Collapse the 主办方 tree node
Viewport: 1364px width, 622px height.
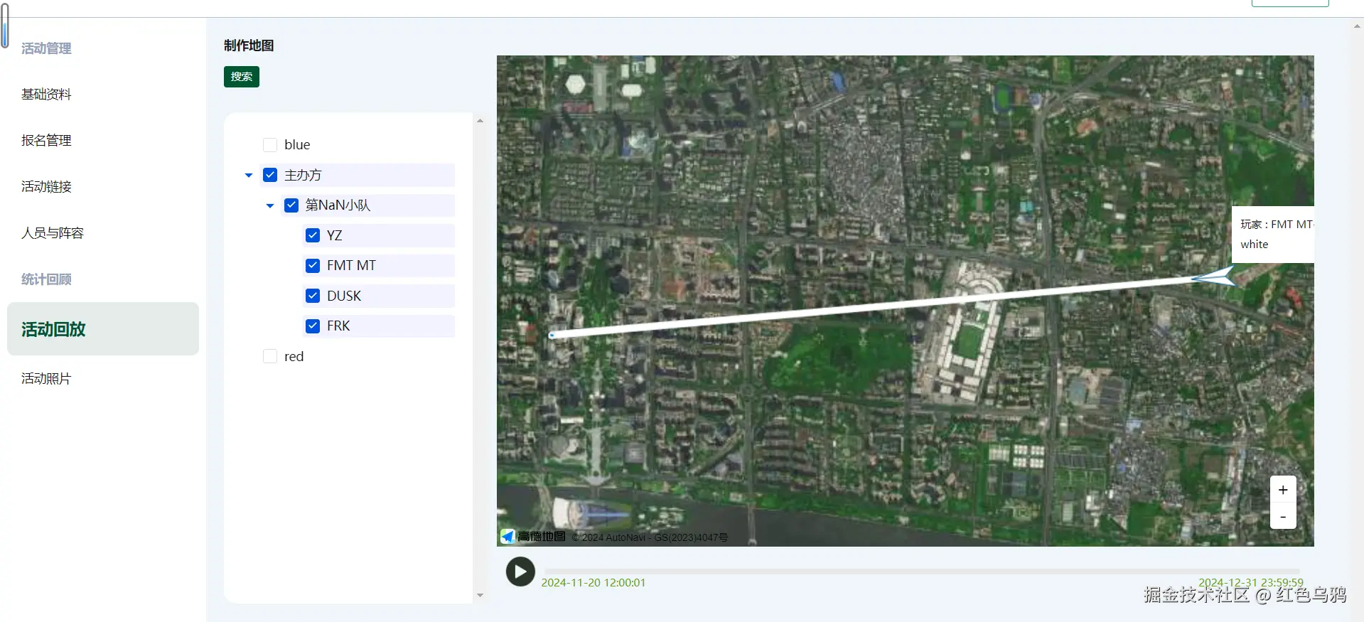(x=249, y=175)
